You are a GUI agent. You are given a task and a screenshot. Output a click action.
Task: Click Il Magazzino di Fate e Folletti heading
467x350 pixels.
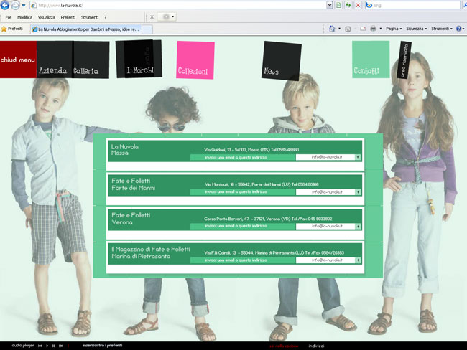150,252
